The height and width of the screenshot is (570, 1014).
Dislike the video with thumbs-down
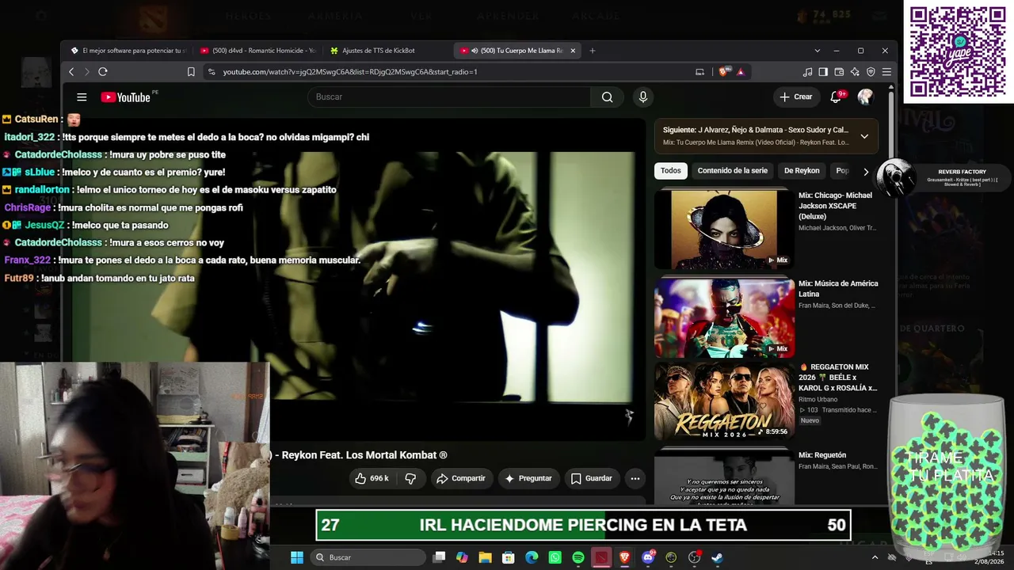point(410,478)
